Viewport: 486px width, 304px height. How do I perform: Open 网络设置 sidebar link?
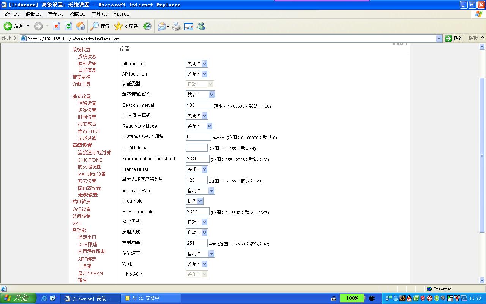87,103
